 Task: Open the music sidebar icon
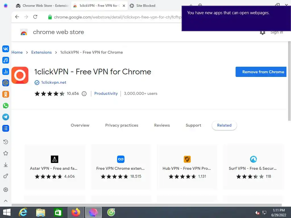[6, 60]
